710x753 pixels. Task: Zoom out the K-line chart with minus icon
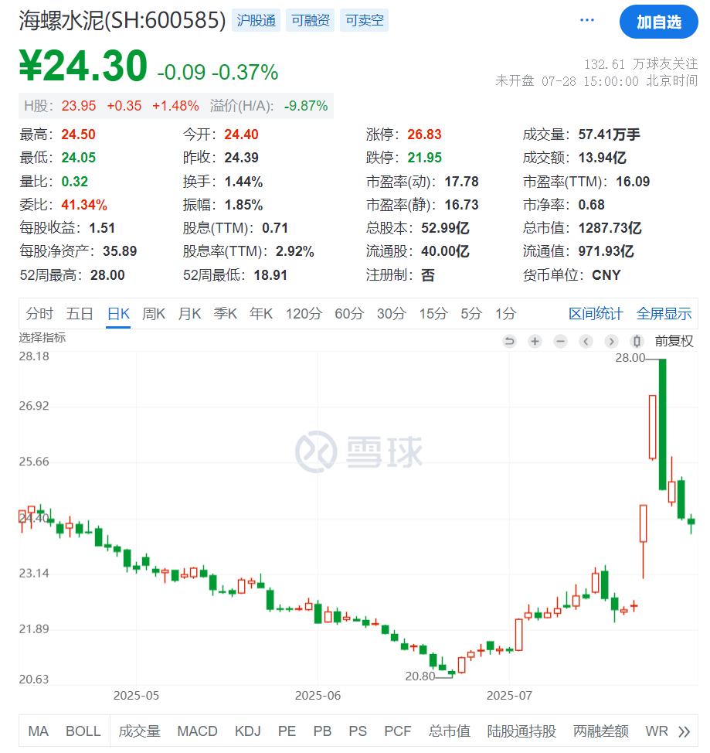(x=560, y=342)
